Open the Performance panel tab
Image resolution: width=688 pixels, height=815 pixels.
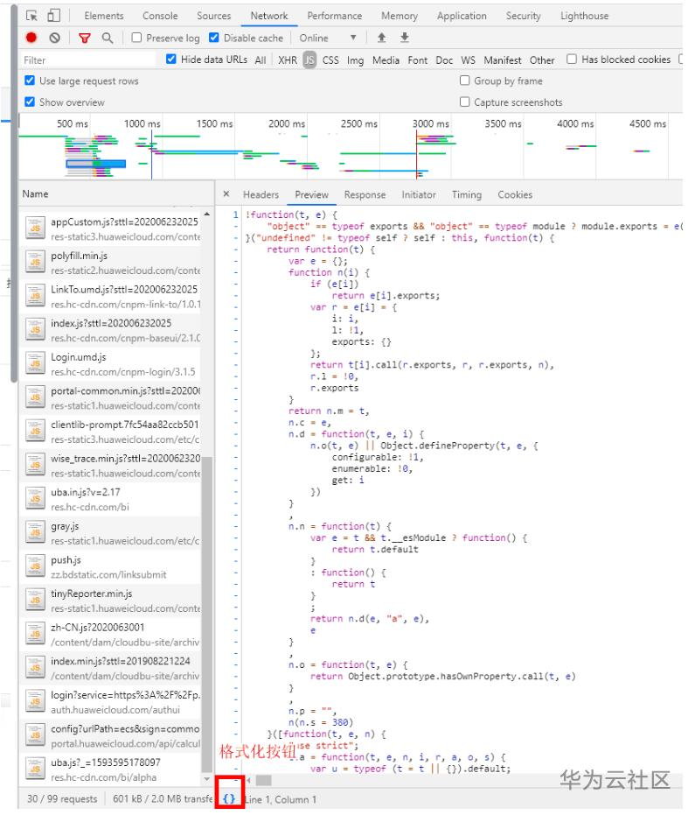coord(335,16)
